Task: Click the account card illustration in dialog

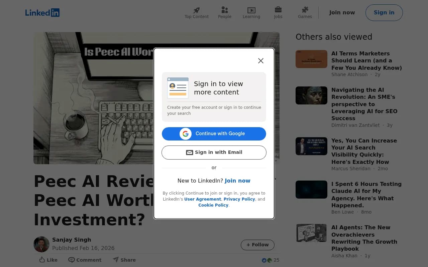Action: point(178,88)
